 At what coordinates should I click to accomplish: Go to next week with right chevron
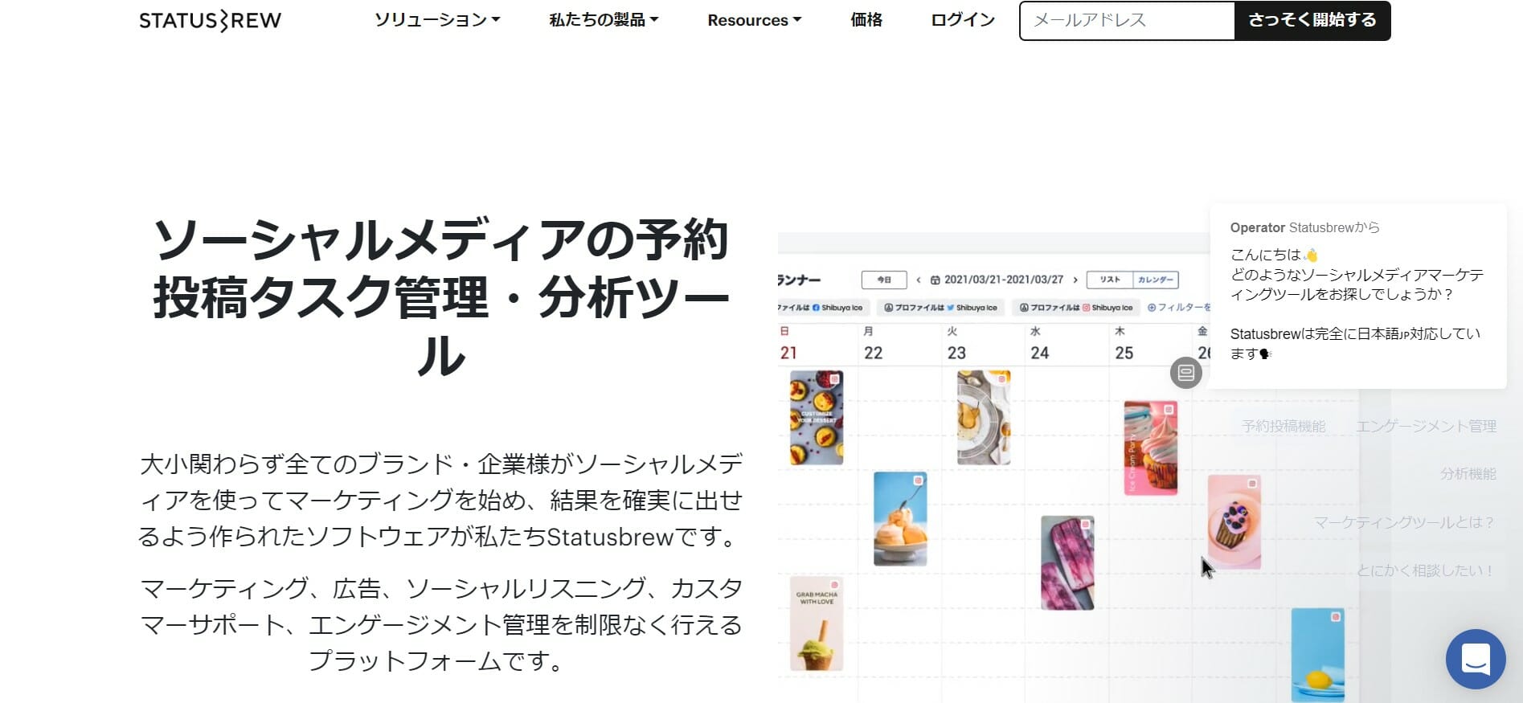click(x=1075, y=280)
